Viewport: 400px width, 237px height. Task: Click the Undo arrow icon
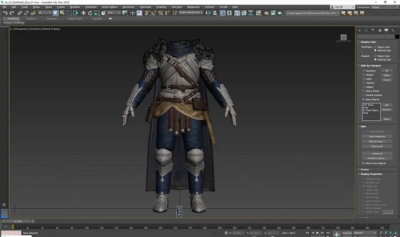5,13
